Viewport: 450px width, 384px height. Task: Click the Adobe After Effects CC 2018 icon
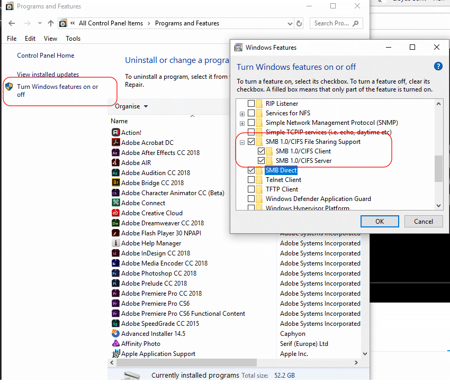(x=115, y=152)
